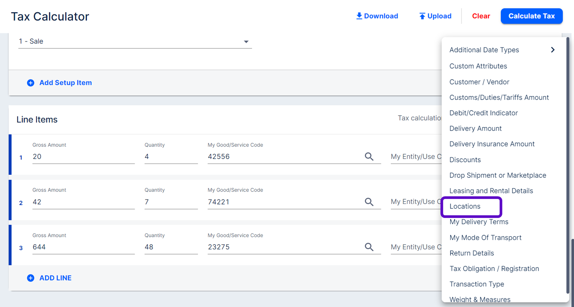Select Return Details menu item
Image resolution: width=574 pixels, height=307 pixels.
472,253
